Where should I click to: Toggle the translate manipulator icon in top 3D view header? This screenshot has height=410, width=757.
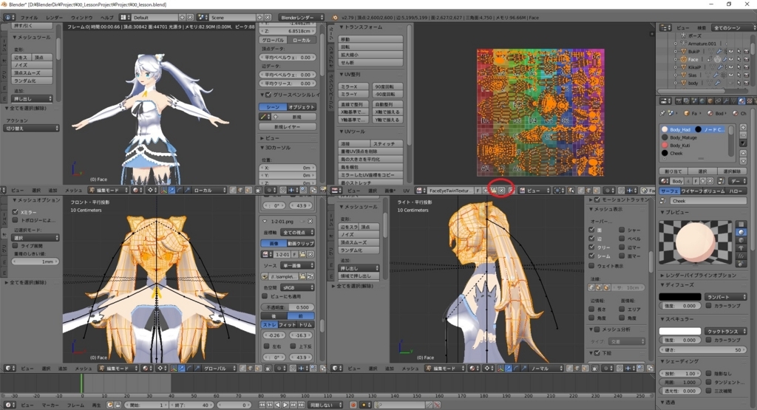click(x=172, y=191)
